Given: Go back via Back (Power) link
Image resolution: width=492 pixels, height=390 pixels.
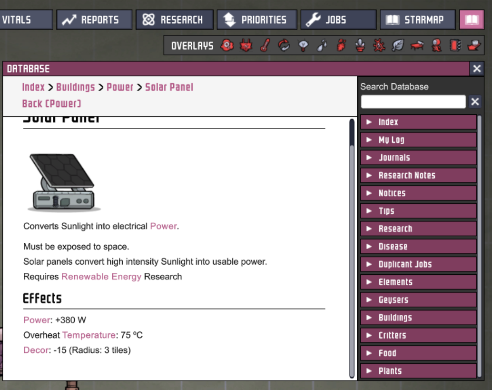Looking at the screenshot, I should (51, 104).
